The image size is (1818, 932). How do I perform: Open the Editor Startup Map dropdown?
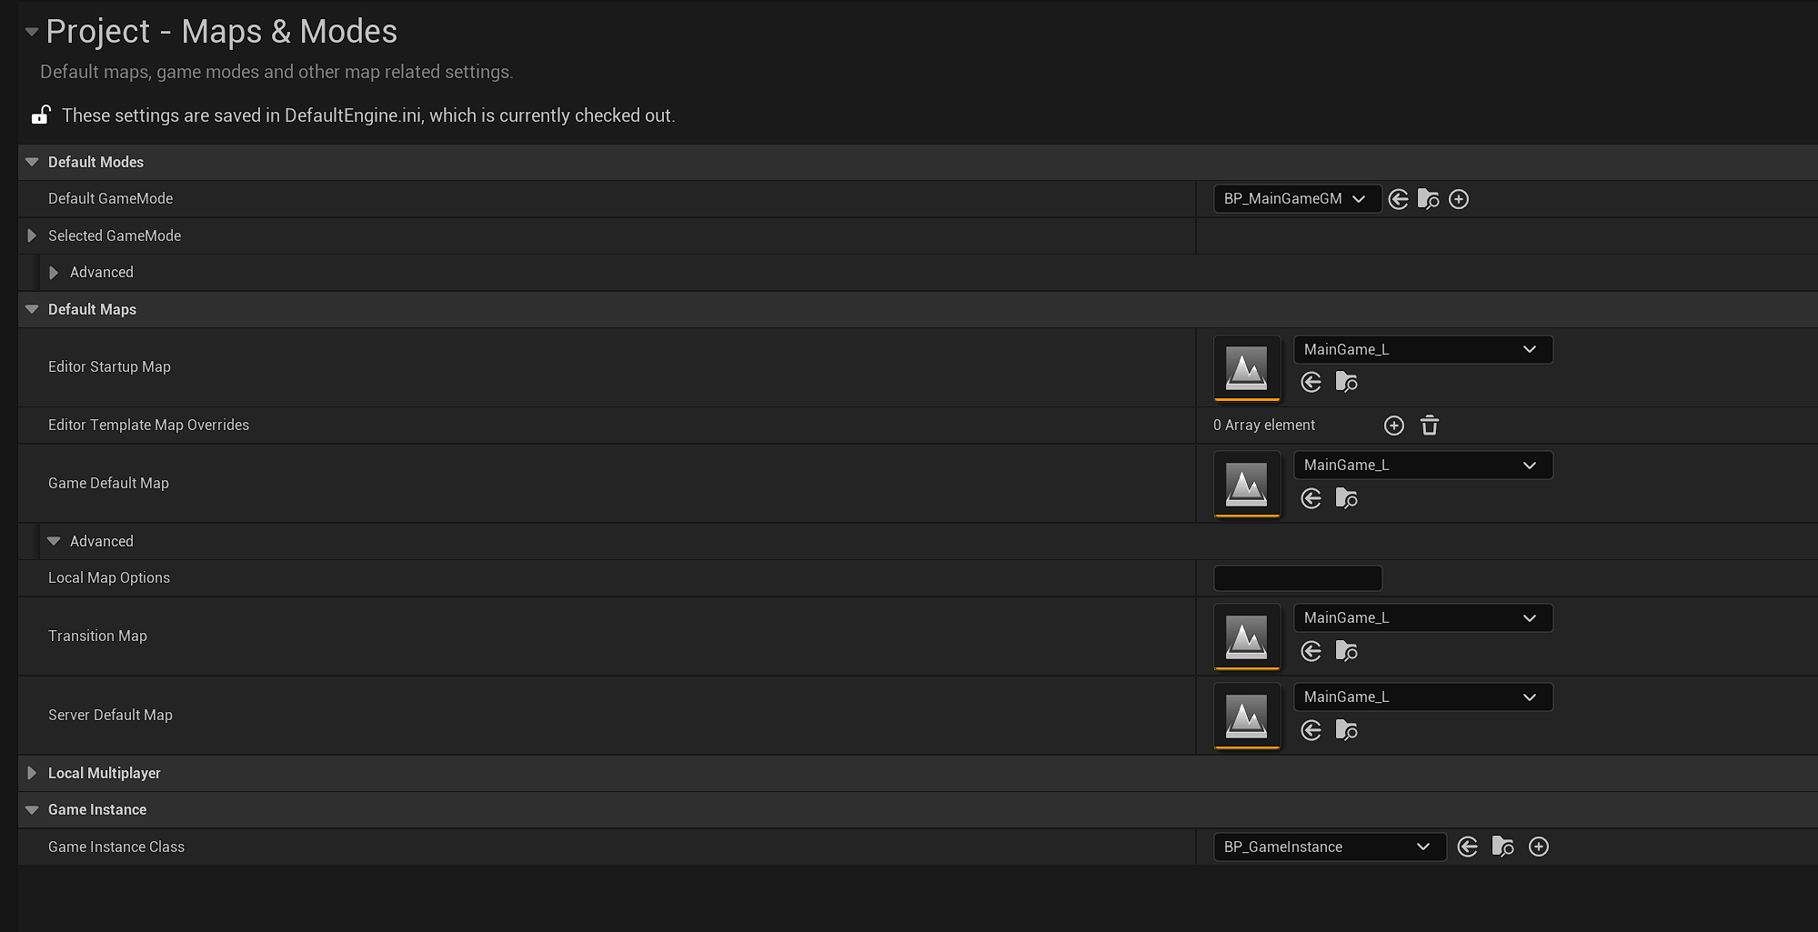(x=1422, y=349)
